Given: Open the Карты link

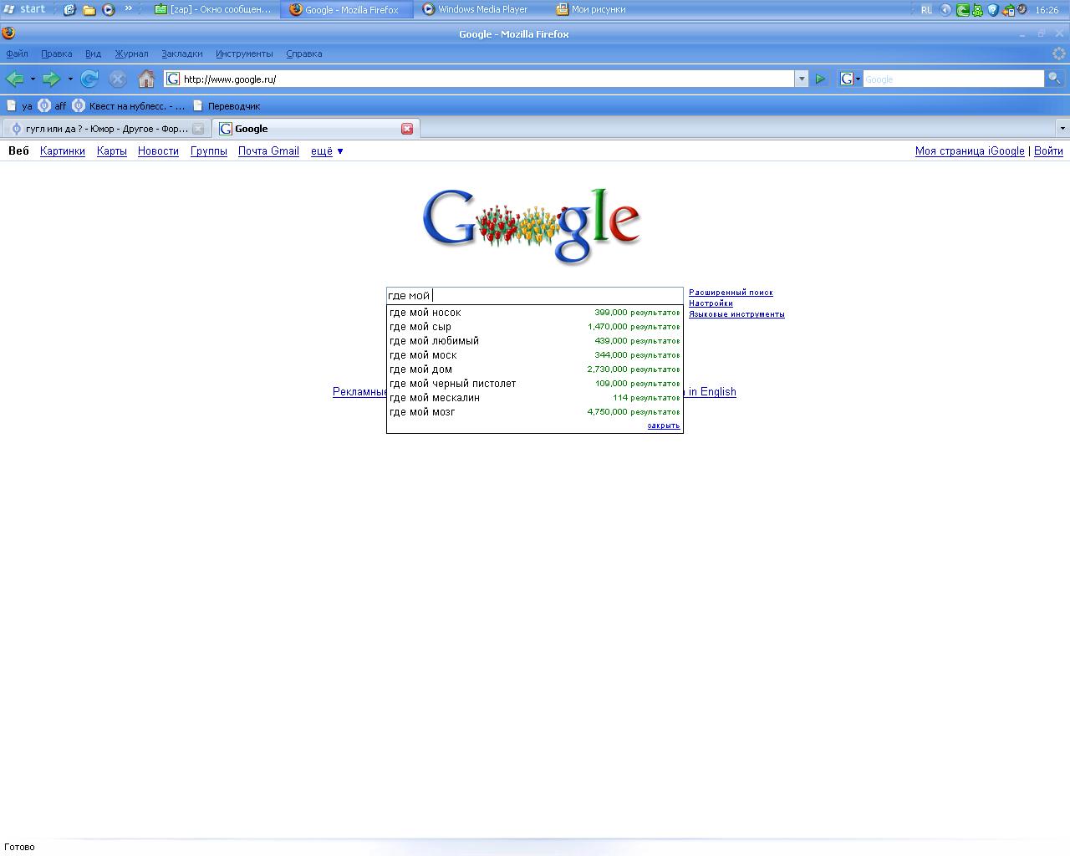Looking at the screenshot, I should [x=111, y=151].
